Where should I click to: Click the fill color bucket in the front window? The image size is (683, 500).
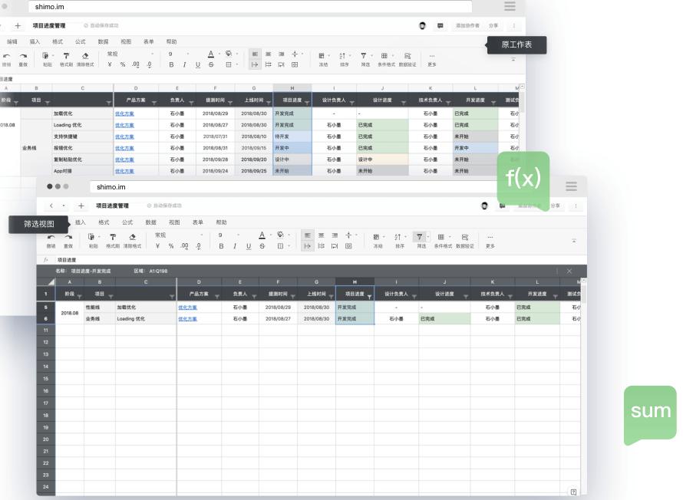click(x=281, y=235)
